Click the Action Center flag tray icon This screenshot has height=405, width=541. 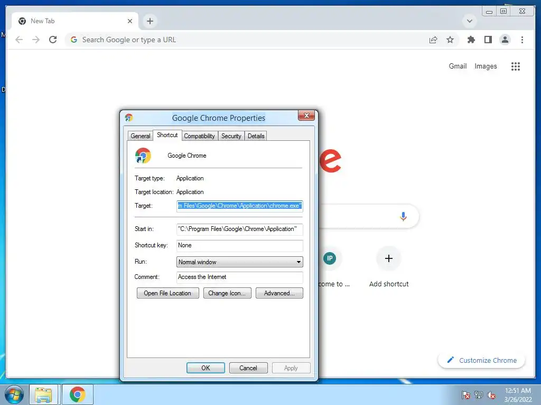point(465,395)
